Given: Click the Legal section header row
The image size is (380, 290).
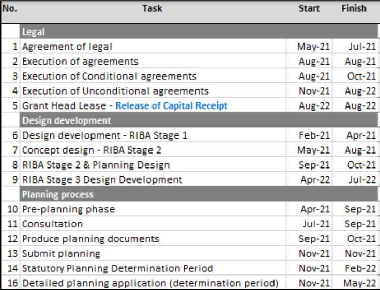Looking at the screenshot, I should 34,32.
